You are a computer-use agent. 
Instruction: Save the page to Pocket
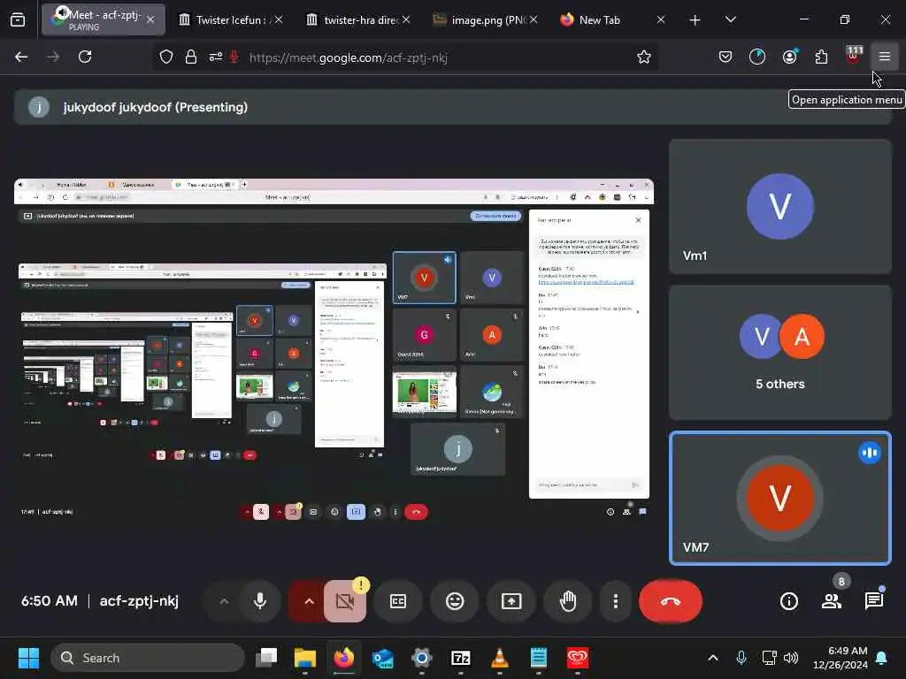[726, 57]
